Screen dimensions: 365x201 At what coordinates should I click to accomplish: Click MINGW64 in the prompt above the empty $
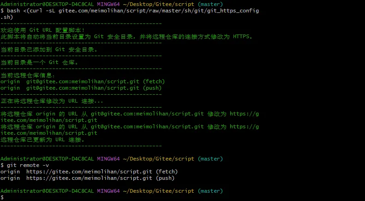tap(109, 190)
